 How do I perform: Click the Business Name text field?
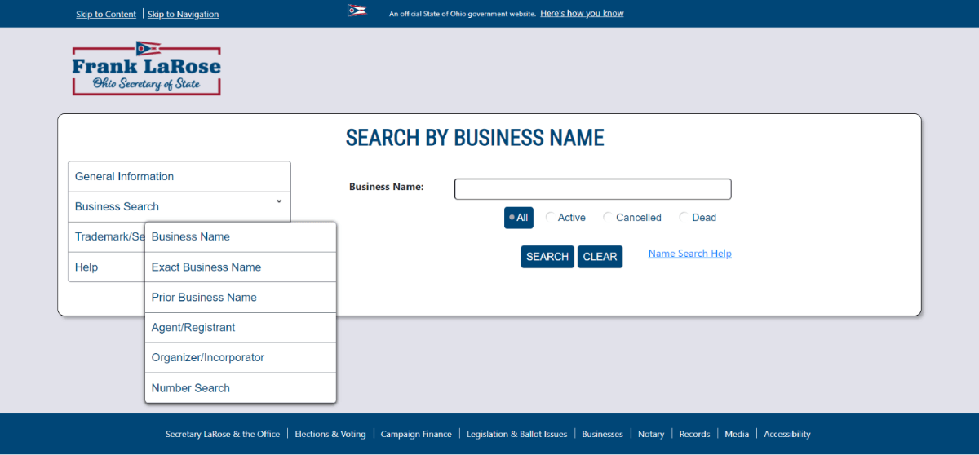(593, 189)
